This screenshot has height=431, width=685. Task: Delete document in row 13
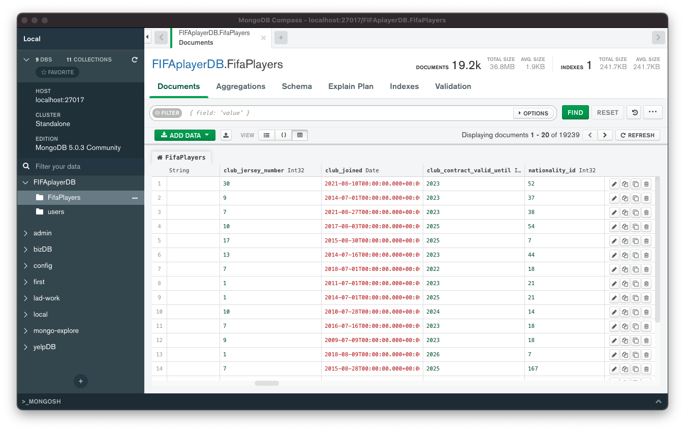coord(646,355)
